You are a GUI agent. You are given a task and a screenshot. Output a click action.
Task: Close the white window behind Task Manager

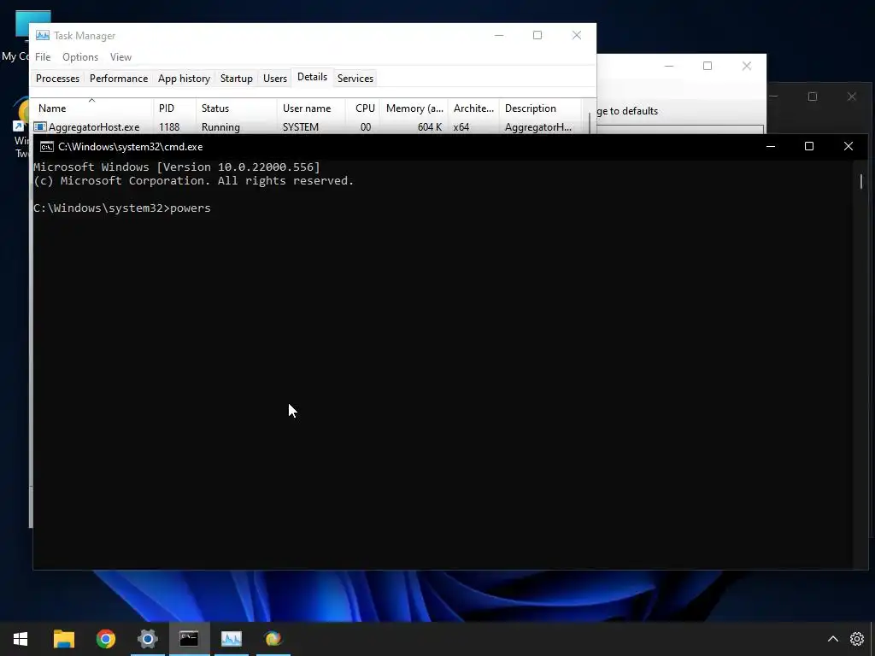pyautogui.click(x=747, y=66)
